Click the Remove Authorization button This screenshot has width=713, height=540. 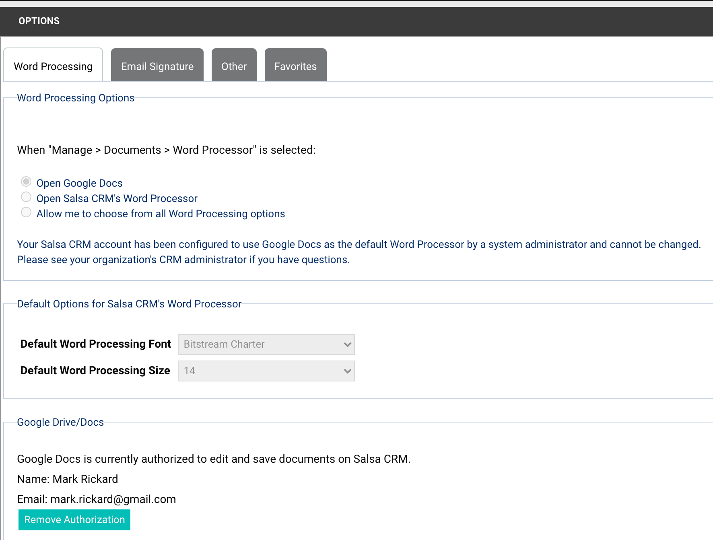74,520
